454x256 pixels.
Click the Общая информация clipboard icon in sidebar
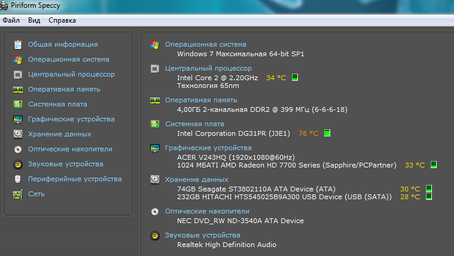18,45
